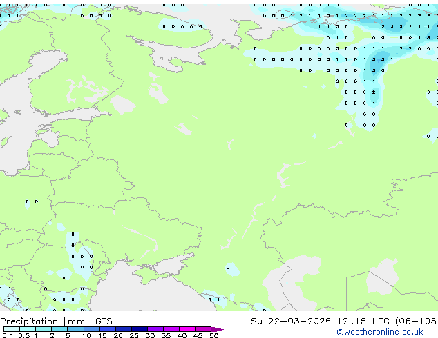Click the '50' legend scale label
Viewport: 438px width, 338px height.
point(213,335)
